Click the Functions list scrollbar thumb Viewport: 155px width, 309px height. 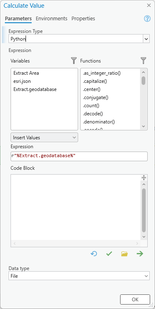tap(143, 80)
